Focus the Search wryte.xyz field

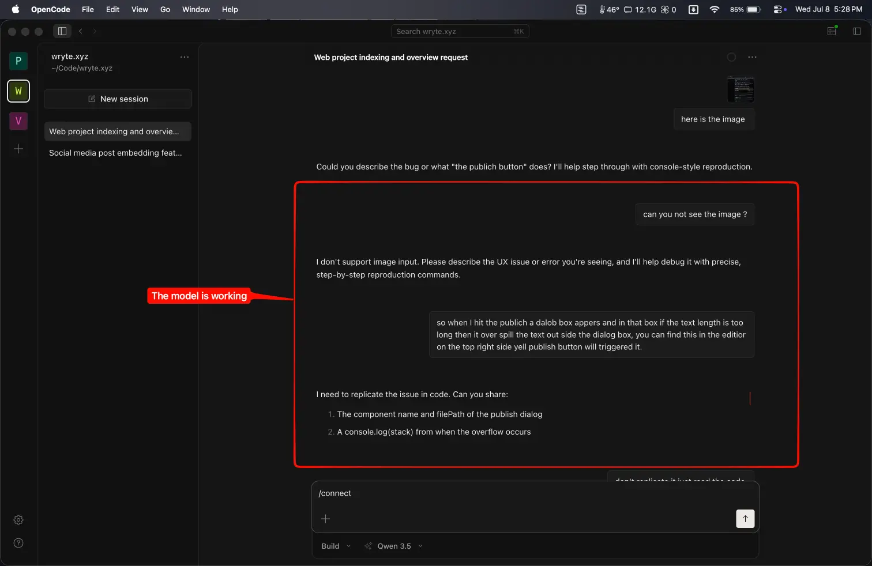tap(460, 31)
